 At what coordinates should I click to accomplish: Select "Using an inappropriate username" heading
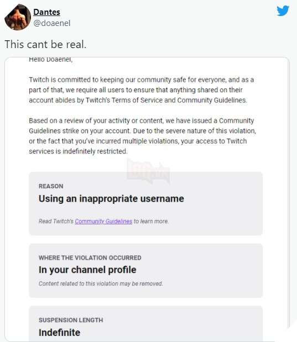(111, 199)
